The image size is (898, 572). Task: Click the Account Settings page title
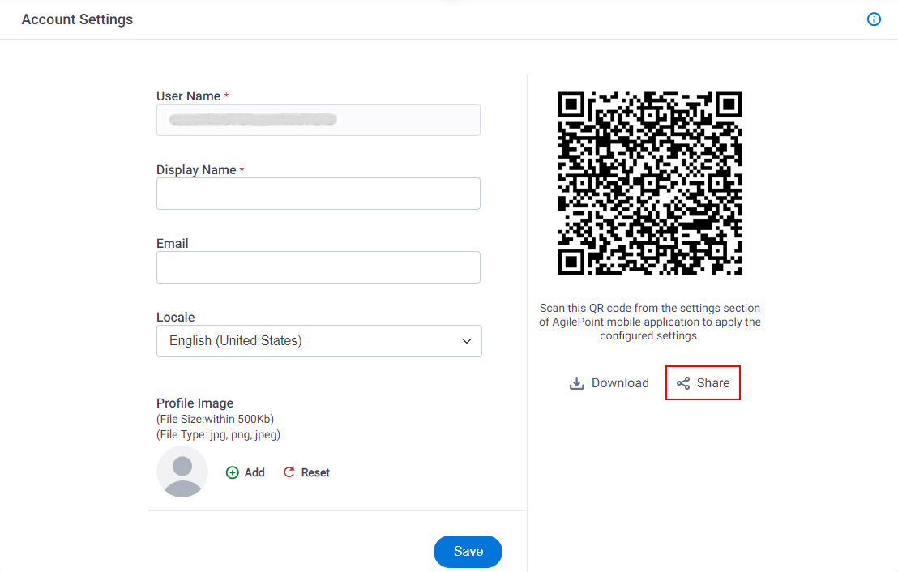tap(77, 19)
